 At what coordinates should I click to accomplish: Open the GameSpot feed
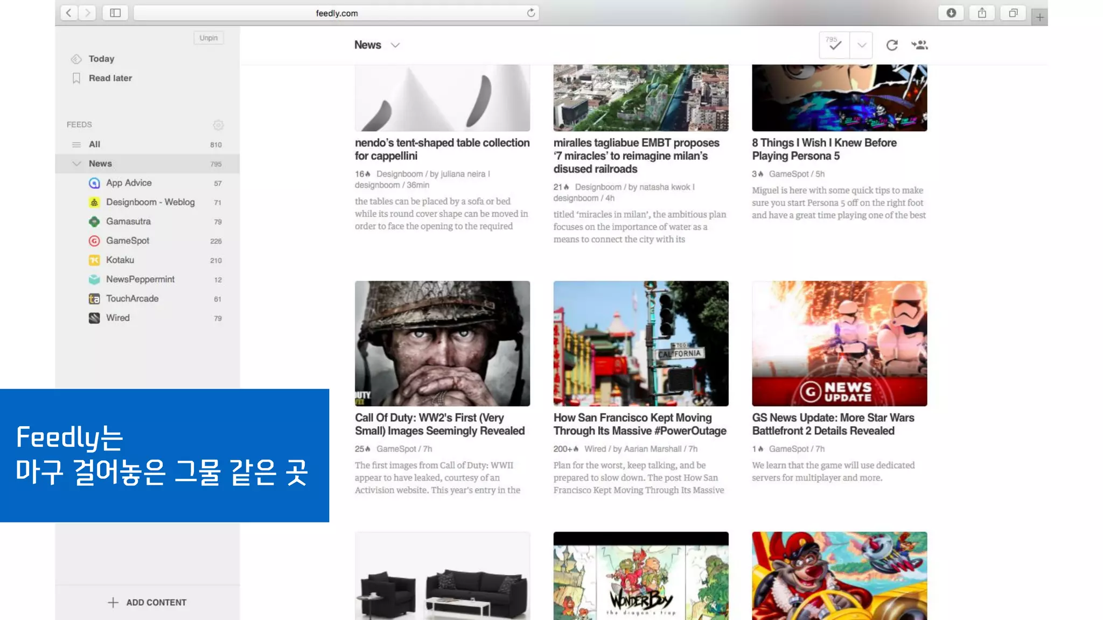coord(147,241)
